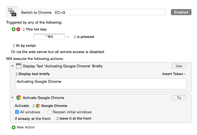The height and width of the screenshot is (135, 197).
Task: Click the macro icon next to the name field
Action: [x=12, y=12]
